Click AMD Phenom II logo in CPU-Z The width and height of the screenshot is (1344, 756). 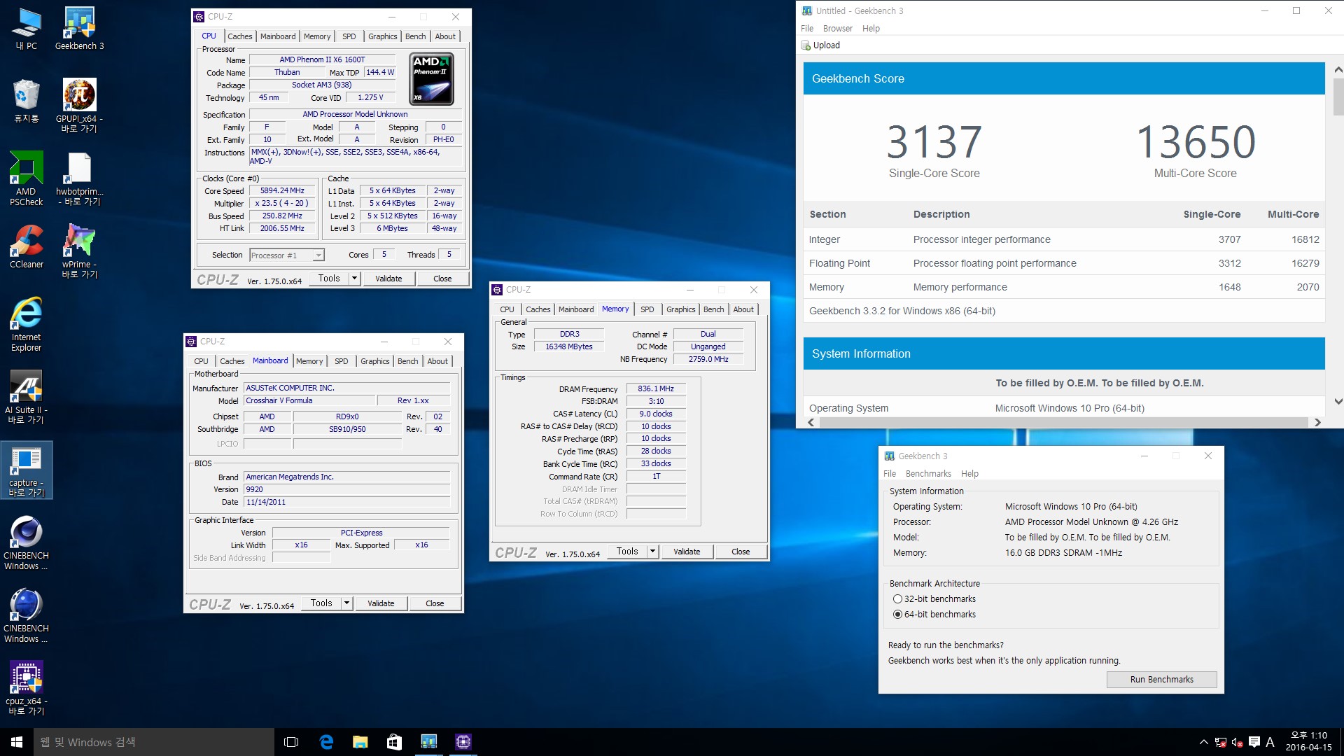(x=431, y=79)
